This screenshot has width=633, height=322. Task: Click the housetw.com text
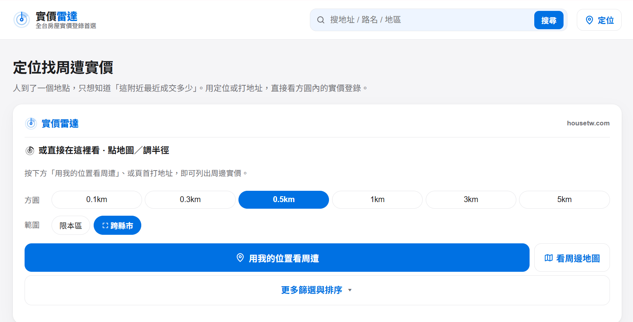(588, 123)
